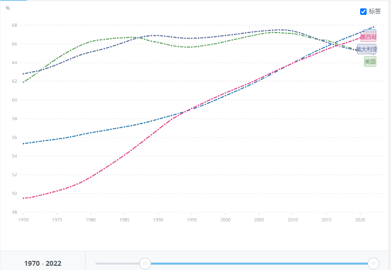The image size is (391, 270).
Task: Select the right range slider handle
Action: click(373, 263)
